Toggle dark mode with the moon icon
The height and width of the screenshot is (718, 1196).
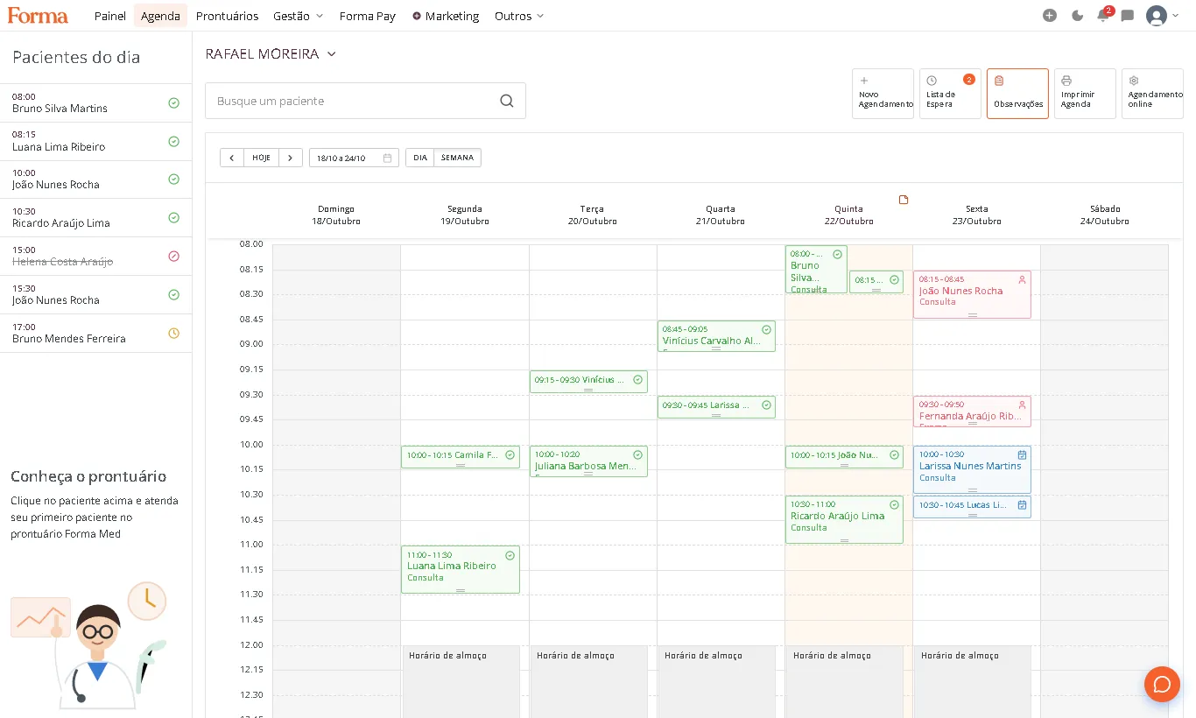pos(1078,16)
